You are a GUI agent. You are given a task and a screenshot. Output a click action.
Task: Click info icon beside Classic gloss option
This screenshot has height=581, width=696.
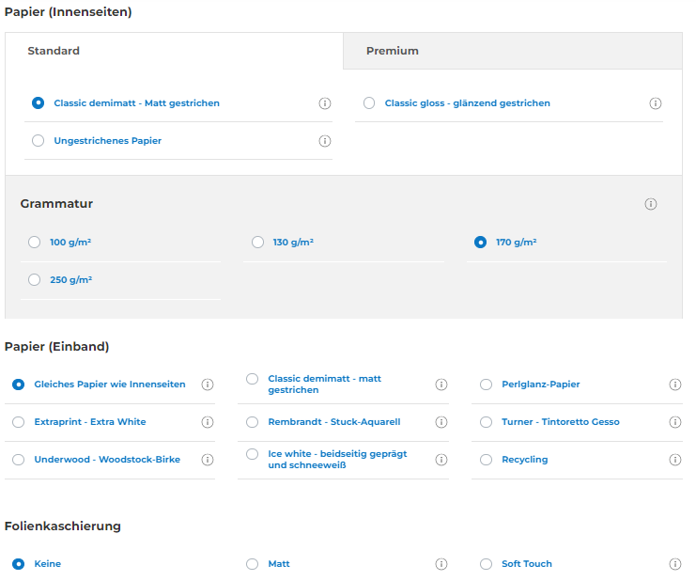point(656,103)
